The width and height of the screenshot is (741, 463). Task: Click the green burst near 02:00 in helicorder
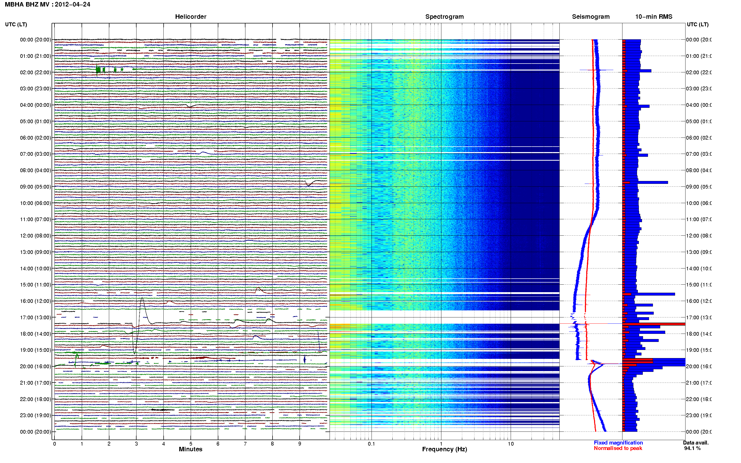point(98,70)
